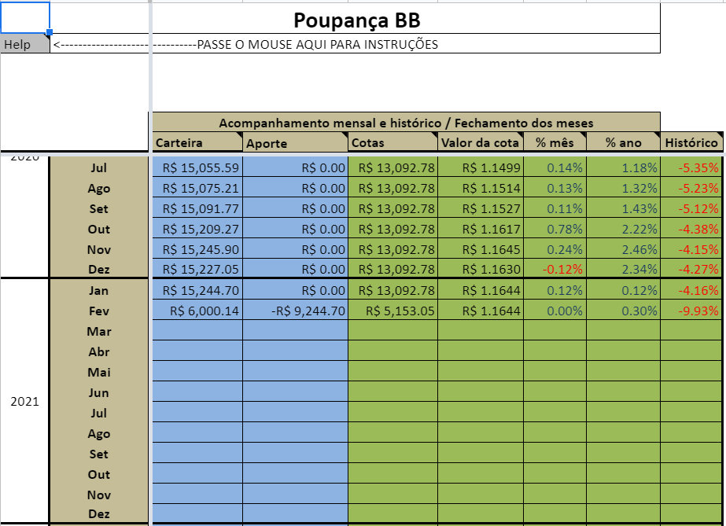Click the 2021 year label

24,401
